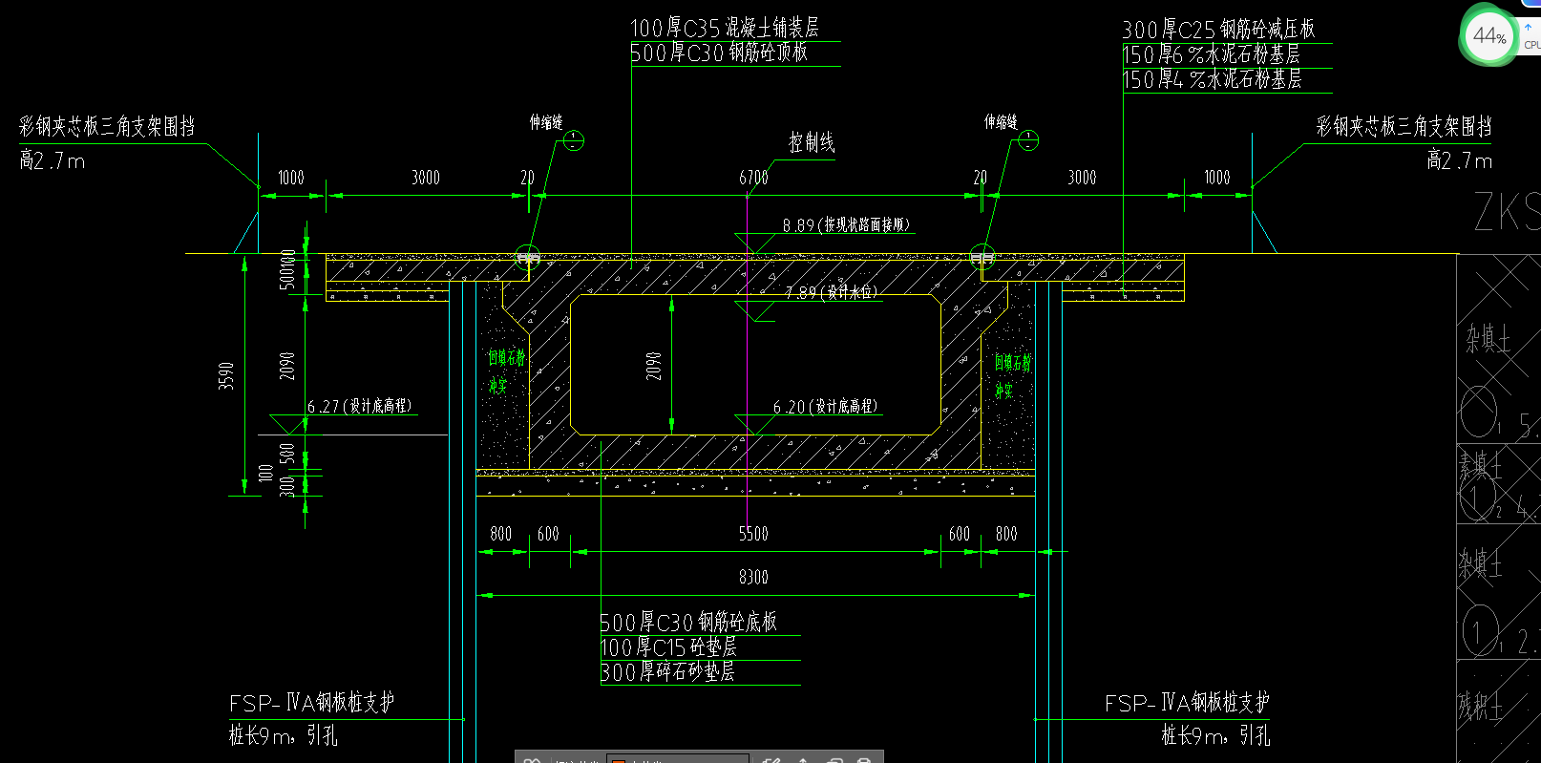Viewport: 1541px width, 763px height.
Task: Click the left "彩钢夹芯板三角支架围挡" annotation
Action: click(x=107, y=126)
